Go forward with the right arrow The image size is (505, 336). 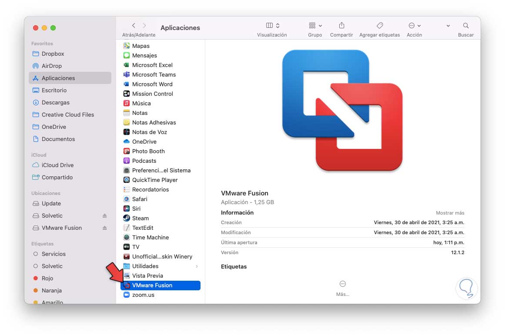(144, 25)
